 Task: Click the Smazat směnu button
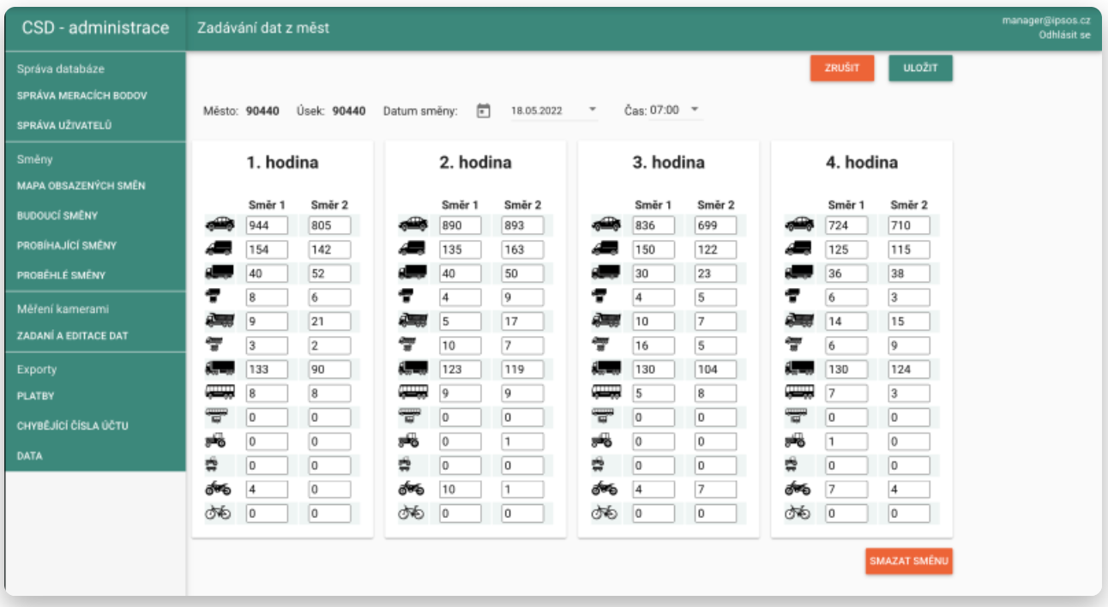[x=908, y=561]
